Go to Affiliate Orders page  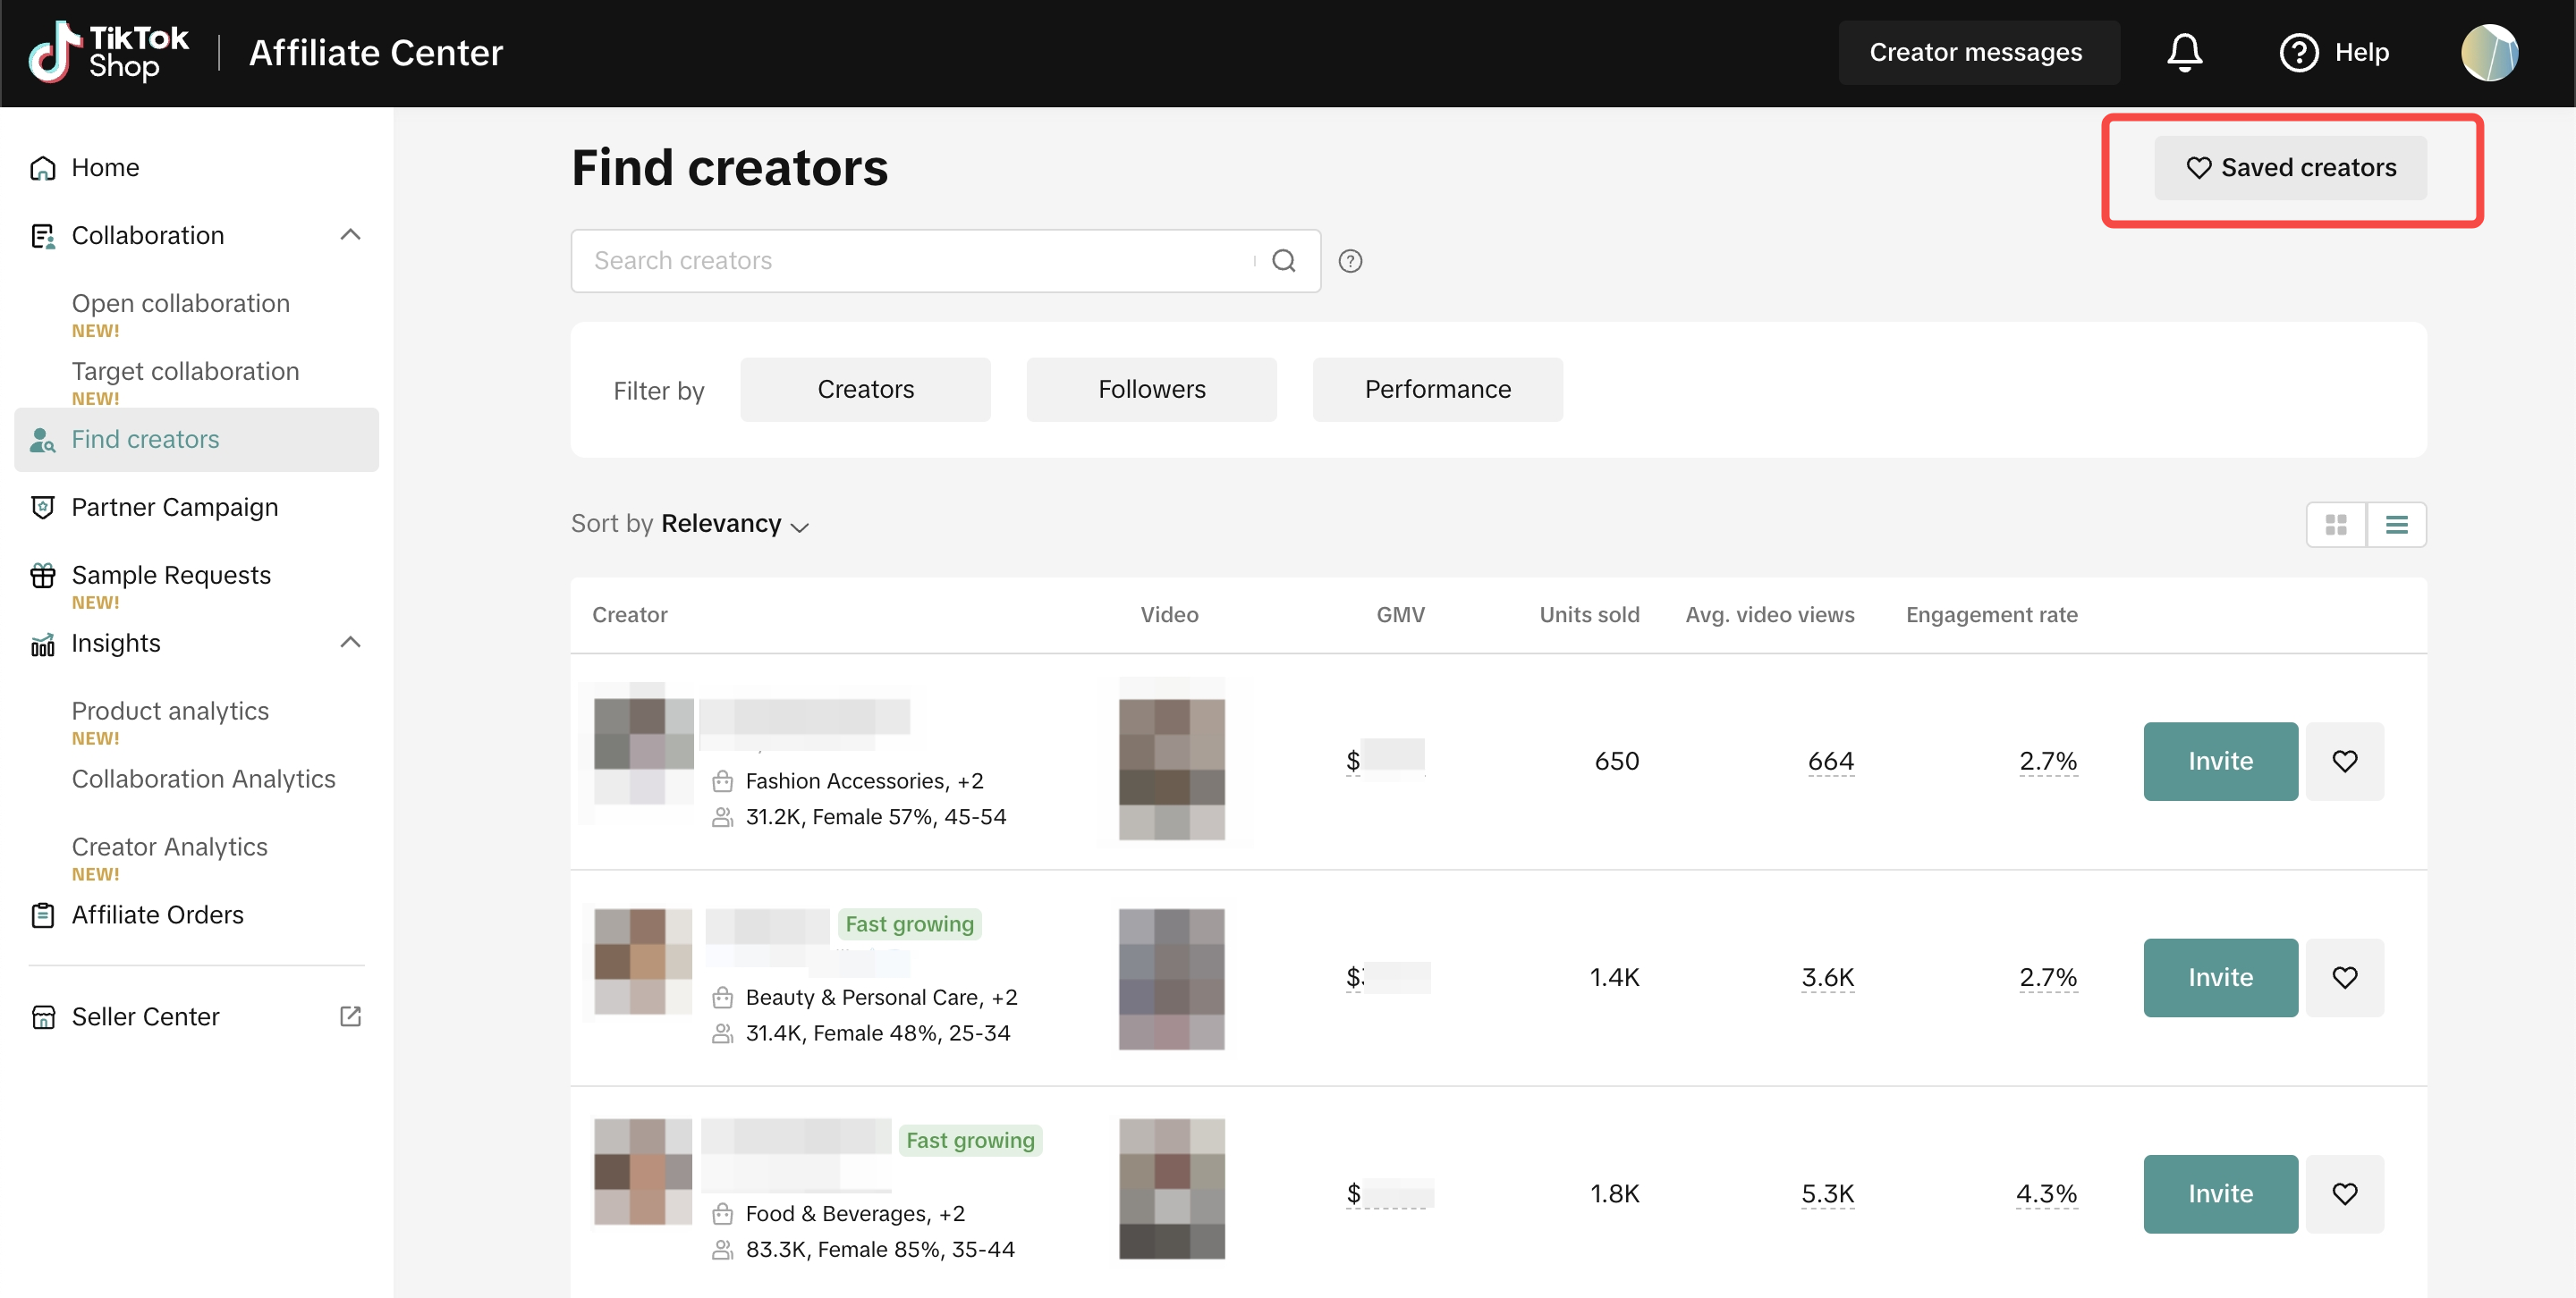tap(157, 914)
